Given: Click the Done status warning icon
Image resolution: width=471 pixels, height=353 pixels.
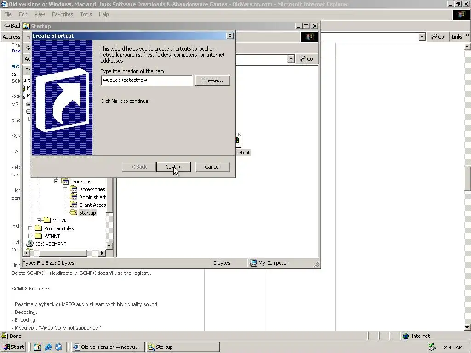Looking at the screenshot, I should (x=5, y=336).
